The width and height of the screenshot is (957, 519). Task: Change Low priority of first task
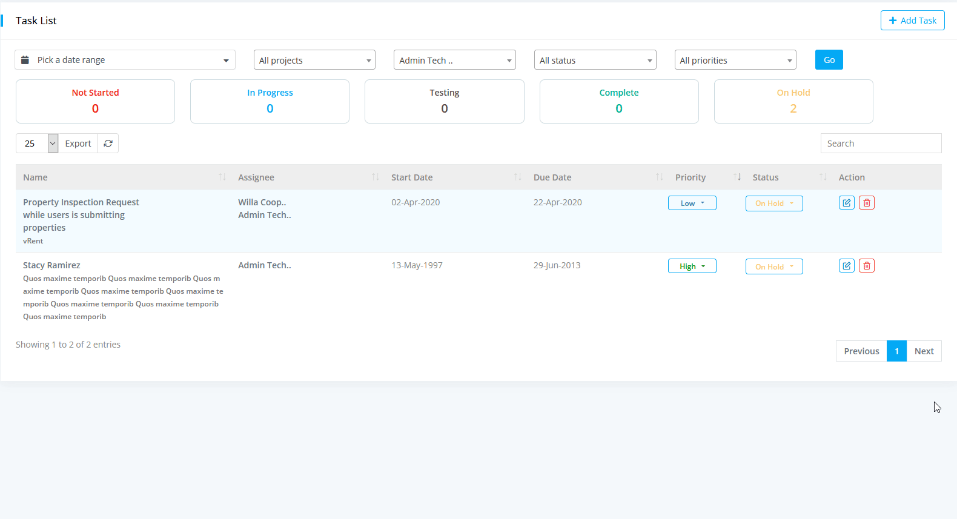[692, 203]
